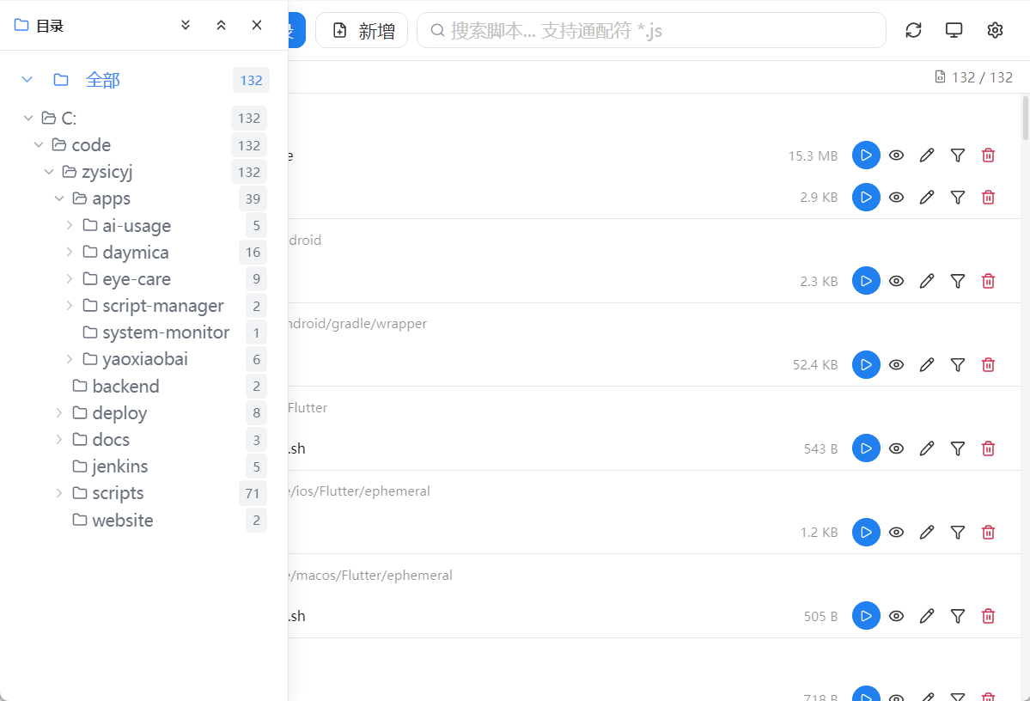
Task: View the 1.2 KB script using eye icon
Action: point(897,532)
